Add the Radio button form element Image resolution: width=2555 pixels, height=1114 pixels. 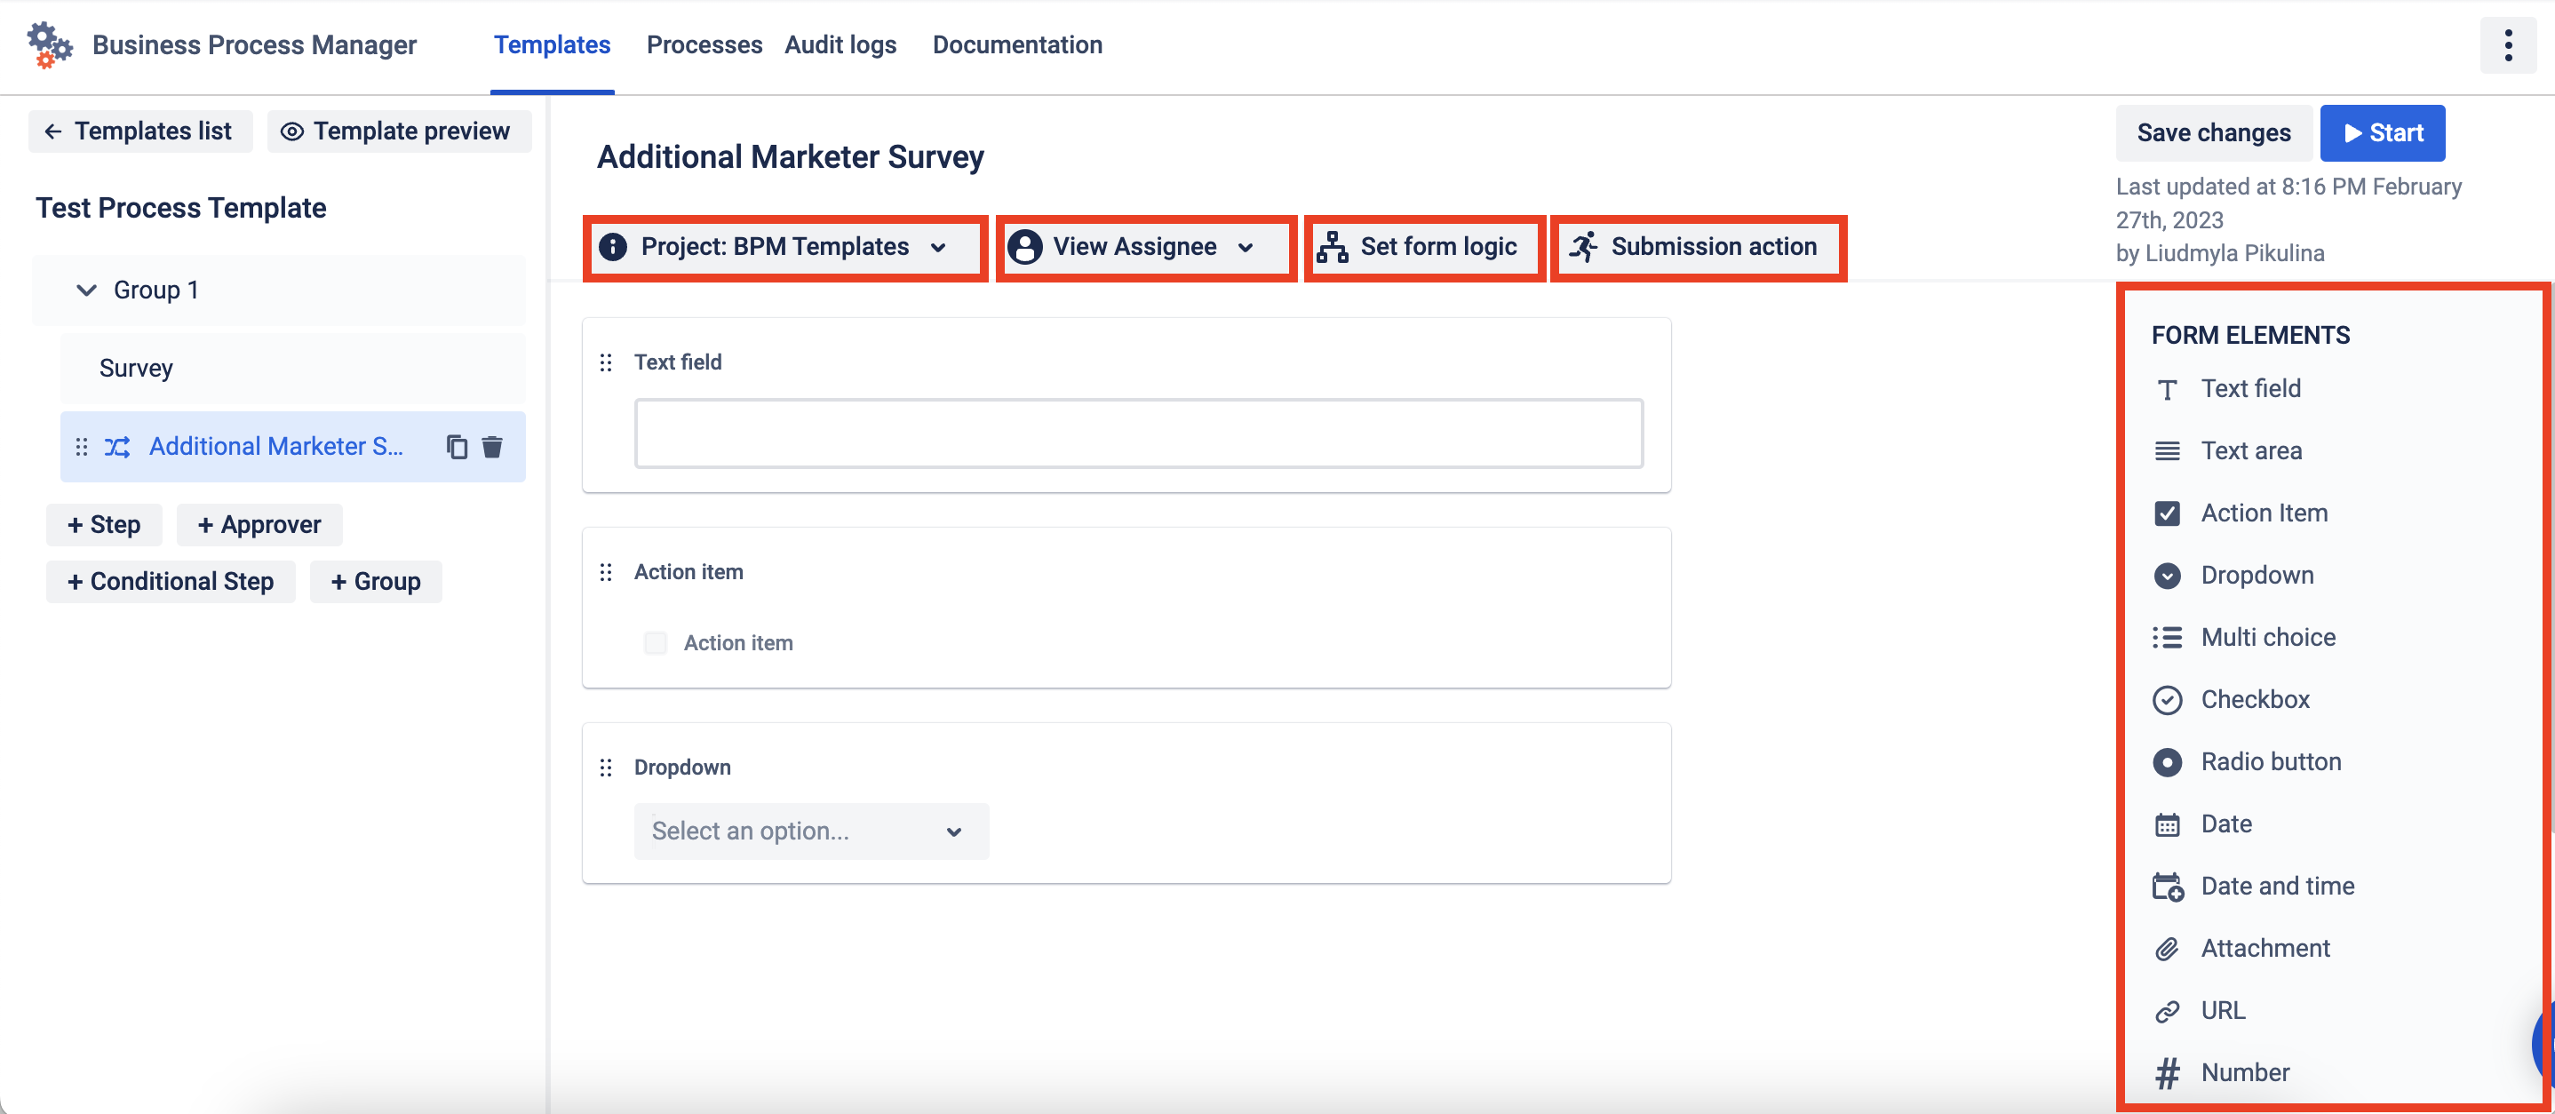coord(2269,762)
